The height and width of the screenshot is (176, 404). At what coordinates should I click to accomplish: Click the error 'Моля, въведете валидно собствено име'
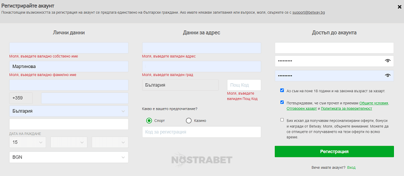pyautogui.click(x=44, y=56)
